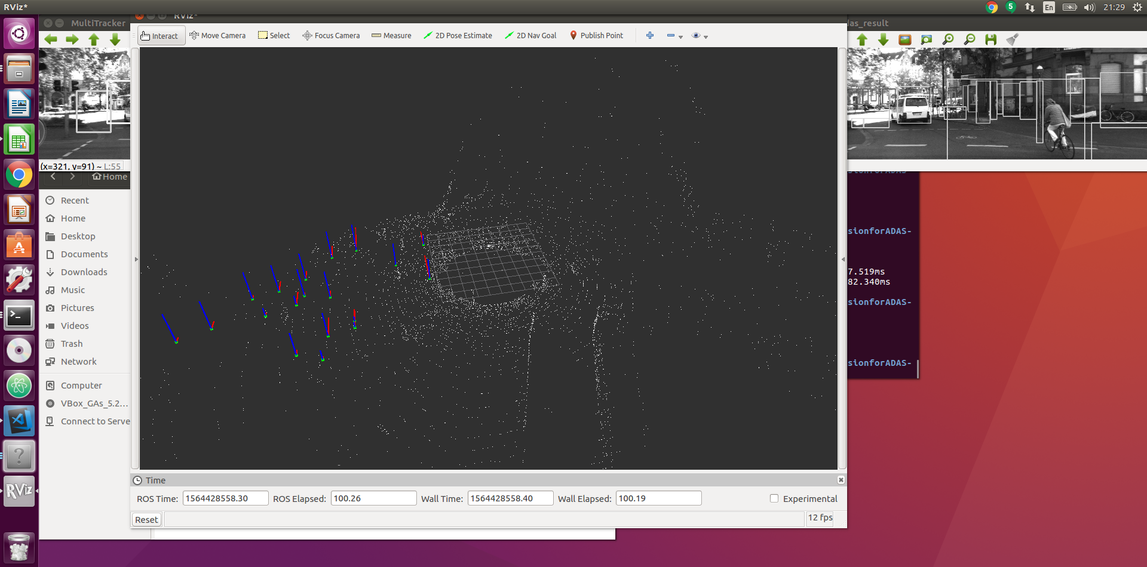Pan down in the MultiTracker window
Image resolution: width=1147 pixels, height=567 pixels.
point(115,39)
